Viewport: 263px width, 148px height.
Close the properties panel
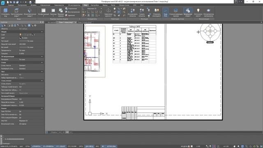tap(43, 22)
